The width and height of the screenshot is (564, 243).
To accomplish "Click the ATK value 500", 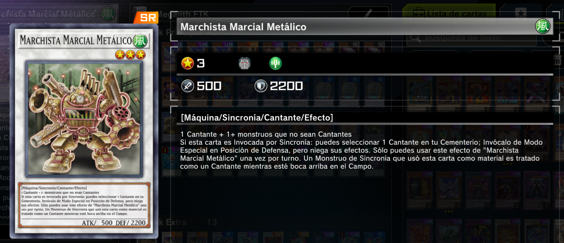I will pos(209,86).
